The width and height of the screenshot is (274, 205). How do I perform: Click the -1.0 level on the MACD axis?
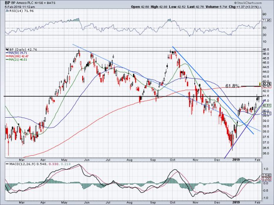[265, 198]
